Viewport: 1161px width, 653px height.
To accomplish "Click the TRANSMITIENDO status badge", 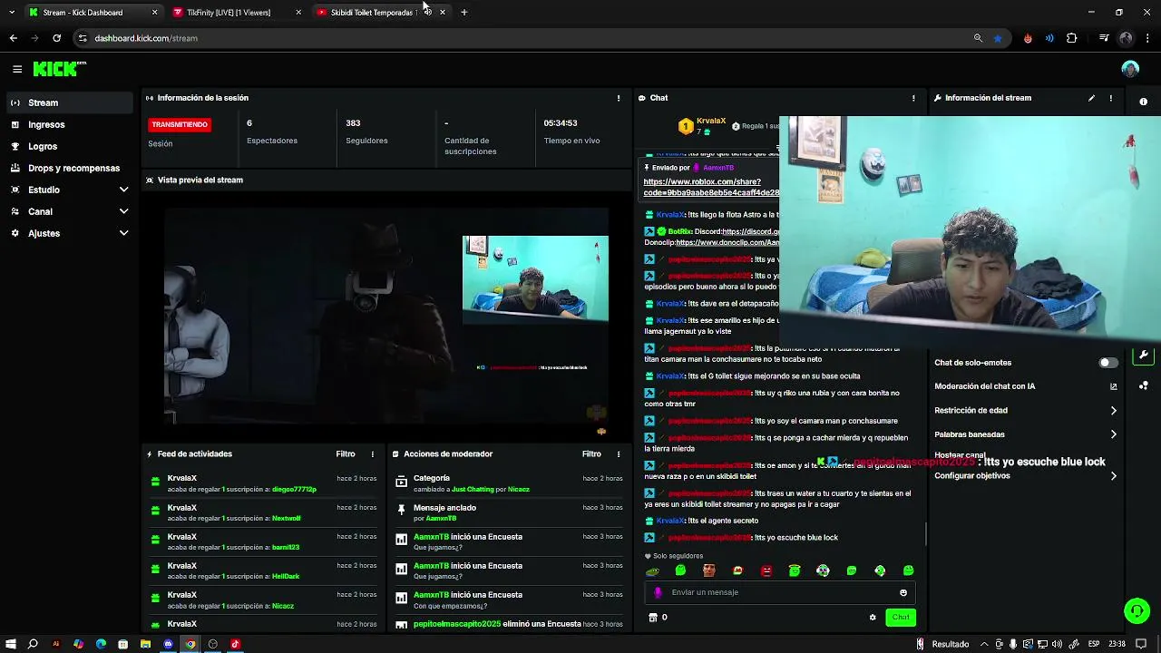I will tap(180, 124).
